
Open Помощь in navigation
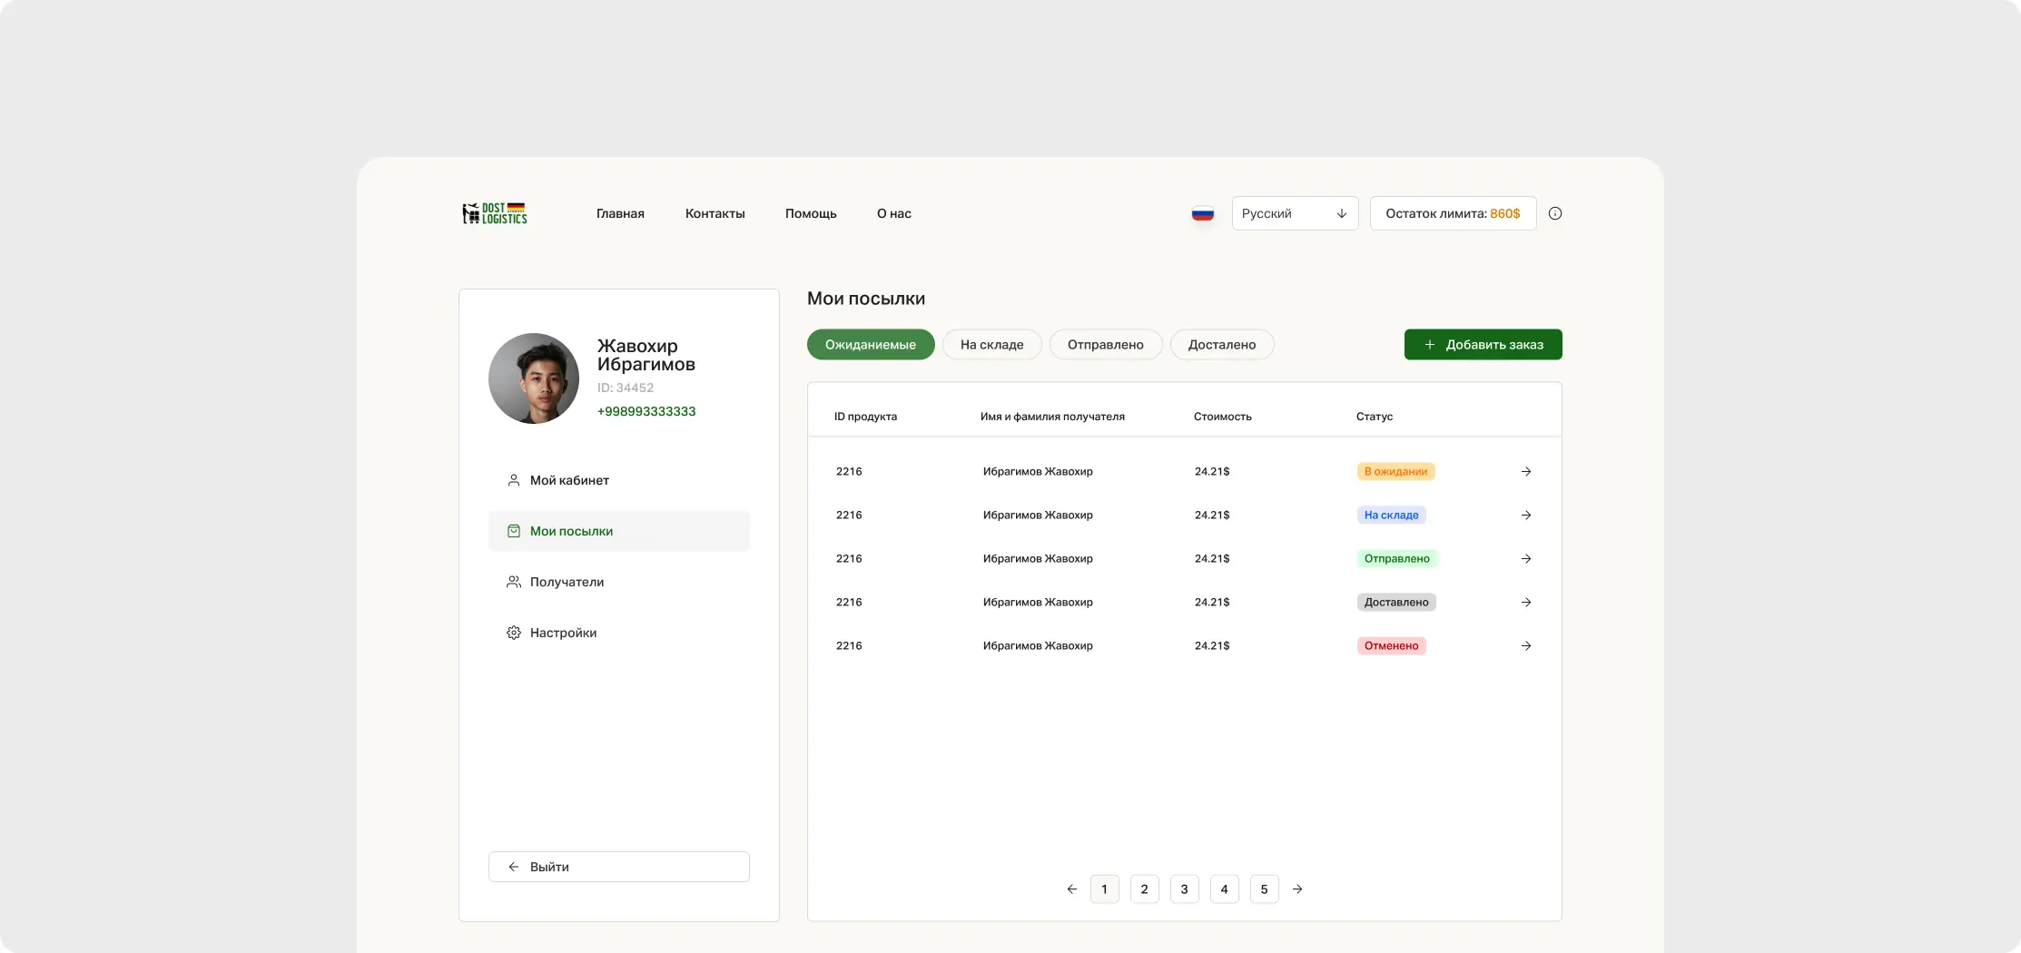811,213
